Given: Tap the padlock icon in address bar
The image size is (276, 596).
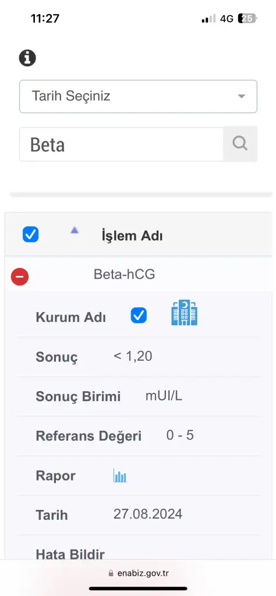Looking at the screenshot, I should (111, 573).
